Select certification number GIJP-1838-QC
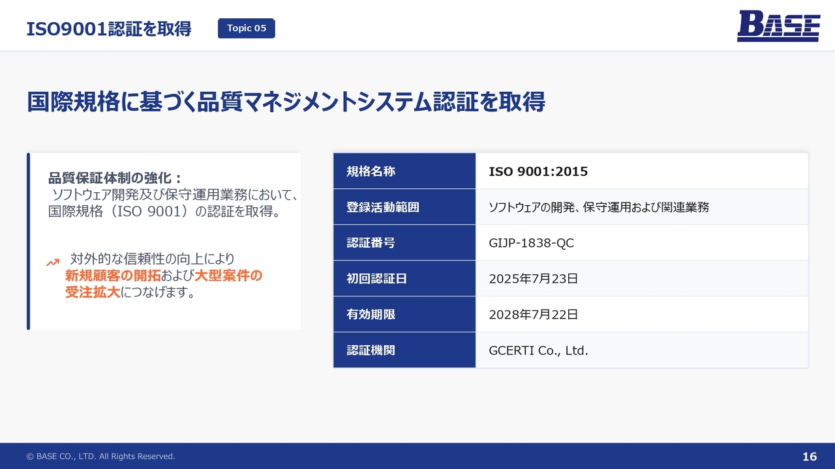Viewport: 835px width, 469px height. click(531, 243)
